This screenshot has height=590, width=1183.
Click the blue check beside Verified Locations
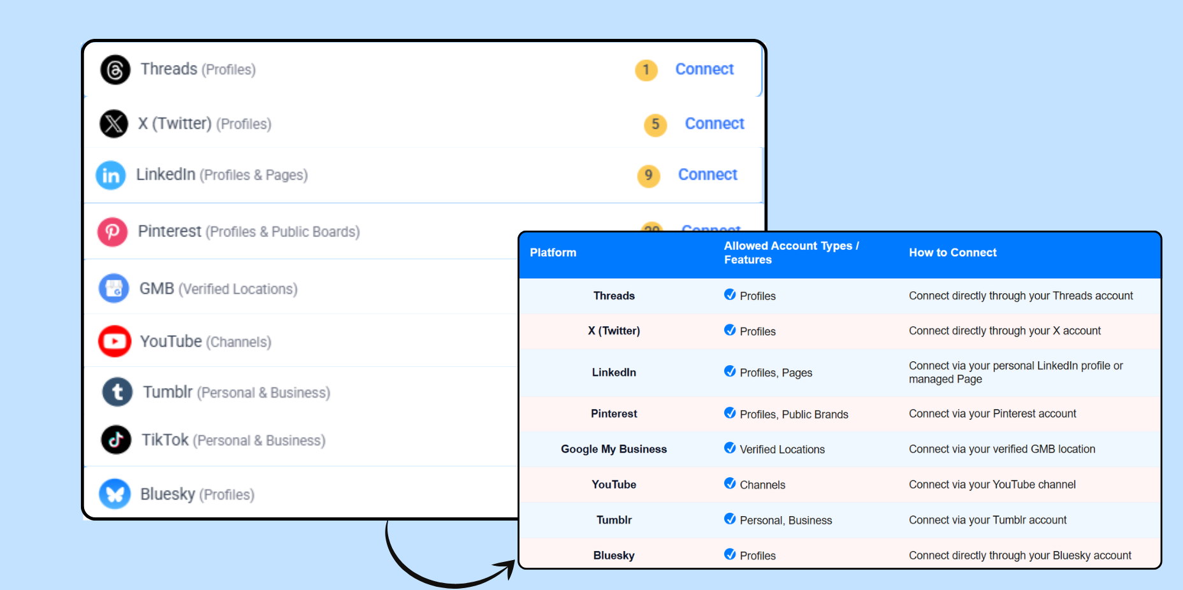(x=730, y=449)
